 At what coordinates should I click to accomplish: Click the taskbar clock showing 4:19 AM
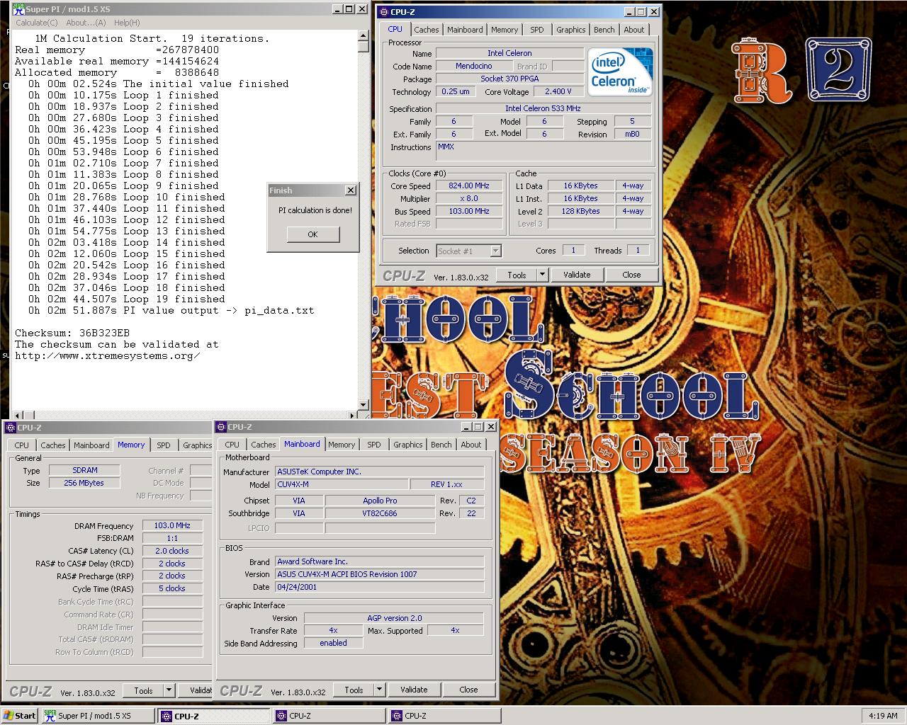[x=883, y=716]
